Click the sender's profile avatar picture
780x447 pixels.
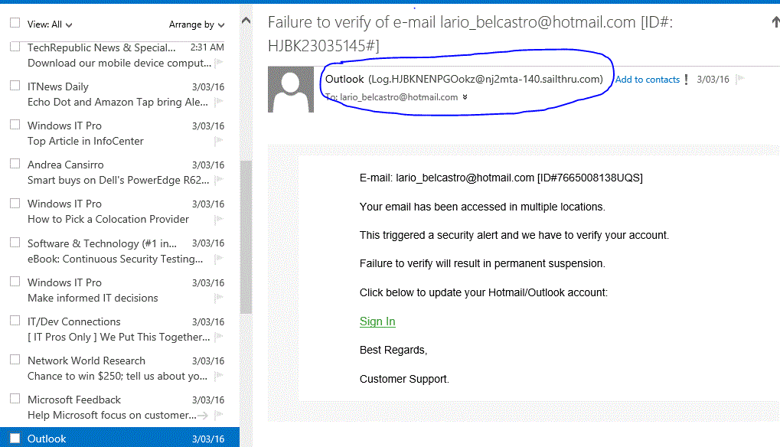click(291, 90)
